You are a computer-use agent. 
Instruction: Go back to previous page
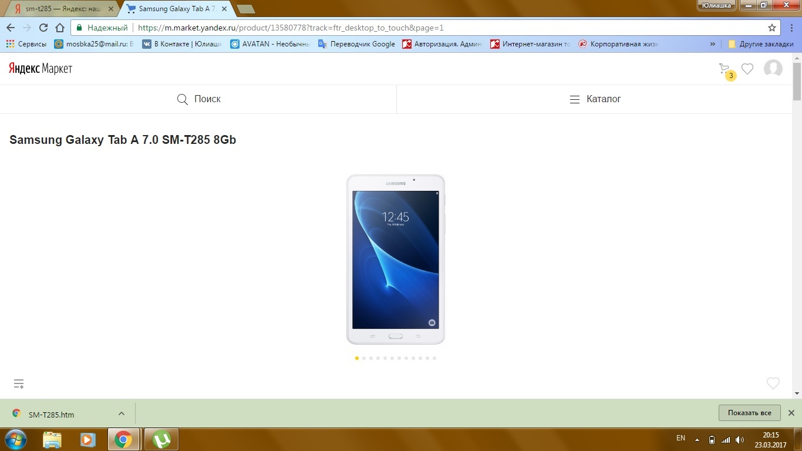11,28
